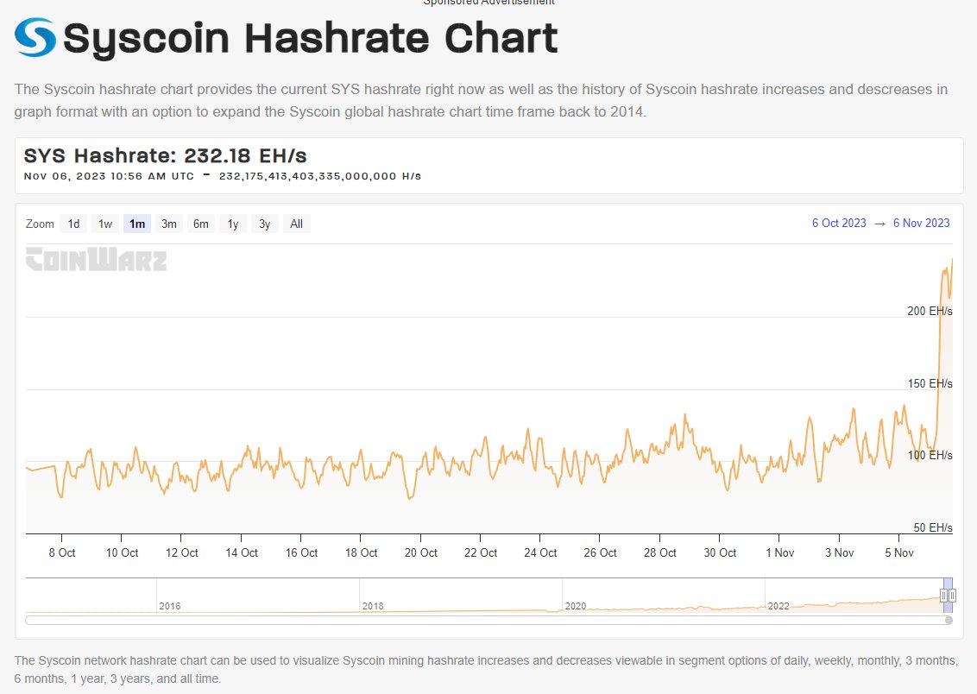Viewport: 977px width, 694px height.
Task: Open the start date 6 Oct 2023
Action: 840,223
